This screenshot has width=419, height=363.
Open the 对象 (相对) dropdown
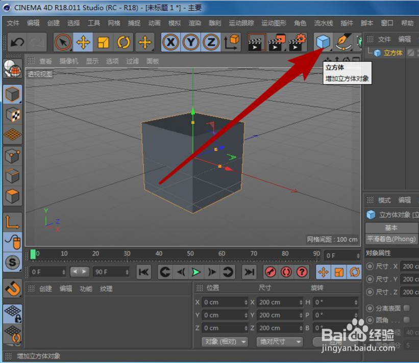click(x=225, y=342)
